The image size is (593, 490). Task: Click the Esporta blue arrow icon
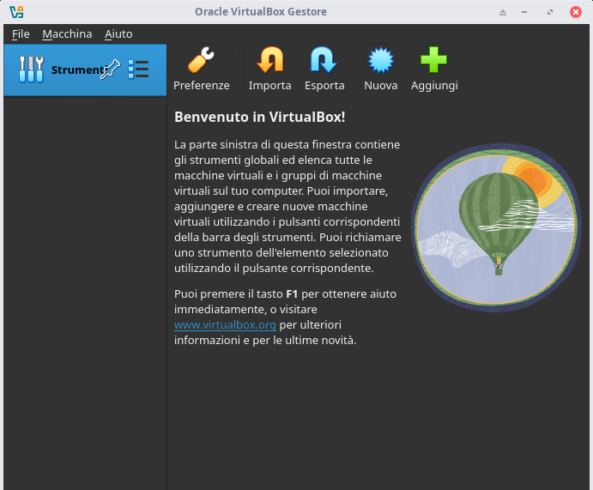(x=324, y=61)
